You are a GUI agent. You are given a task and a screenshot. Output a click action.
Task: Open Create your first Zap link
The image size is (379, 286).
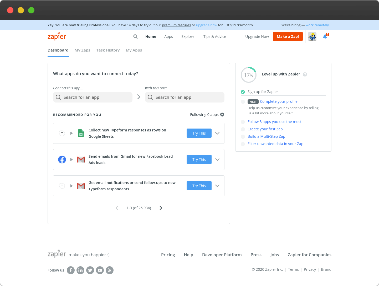[265, 129]
